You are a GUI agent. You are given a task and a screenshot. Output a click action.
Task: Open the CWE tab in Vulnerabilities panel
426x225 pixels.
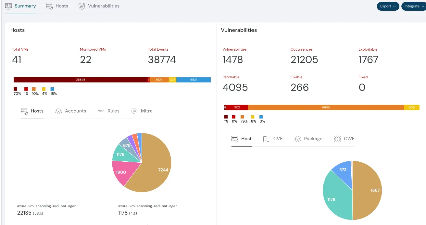tap(349, 139)
